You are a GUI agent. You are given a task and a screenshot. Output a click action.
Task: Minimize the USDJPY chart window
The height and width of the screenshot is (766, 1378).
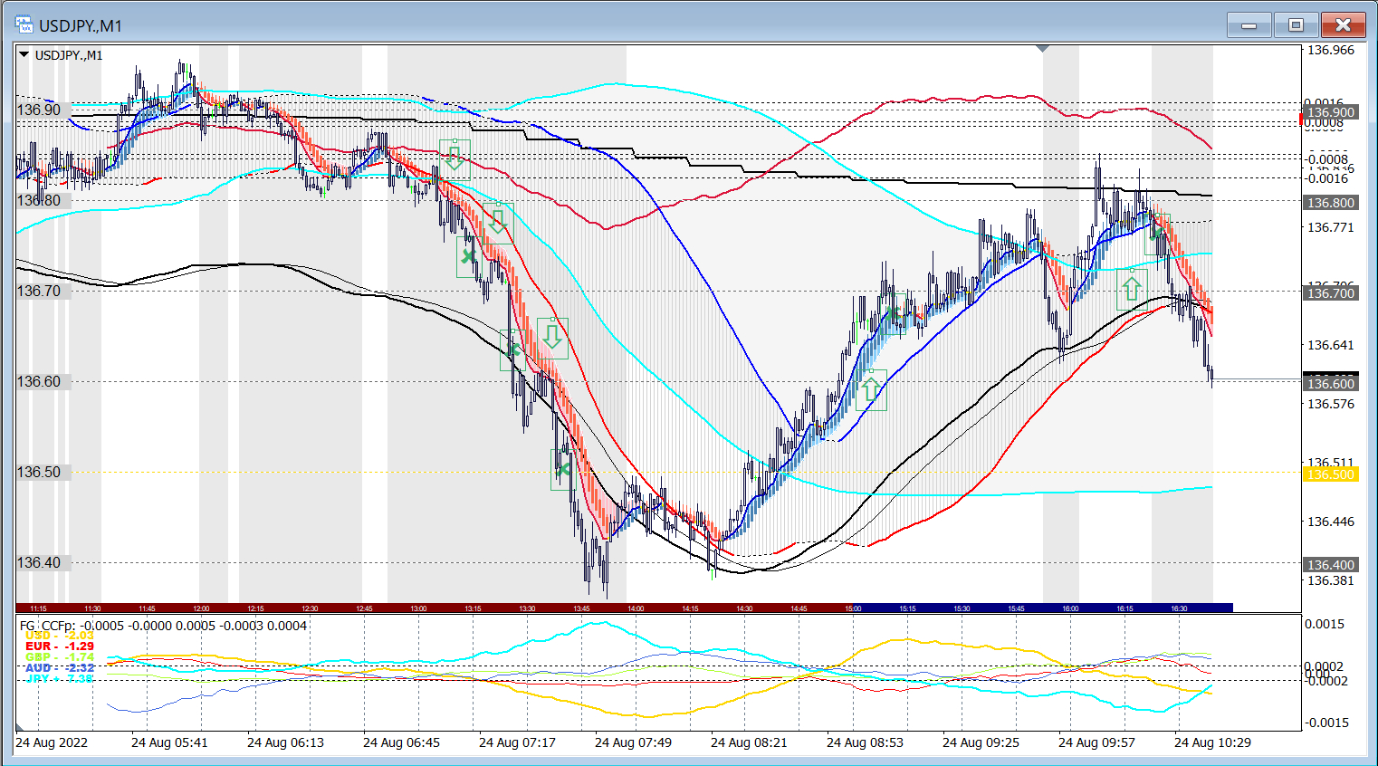coord(1249,25)
